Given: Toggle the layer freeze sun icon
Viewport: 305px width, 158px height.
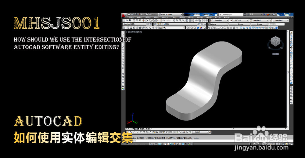Looking at the screenshot, I should tap(160, 24).
